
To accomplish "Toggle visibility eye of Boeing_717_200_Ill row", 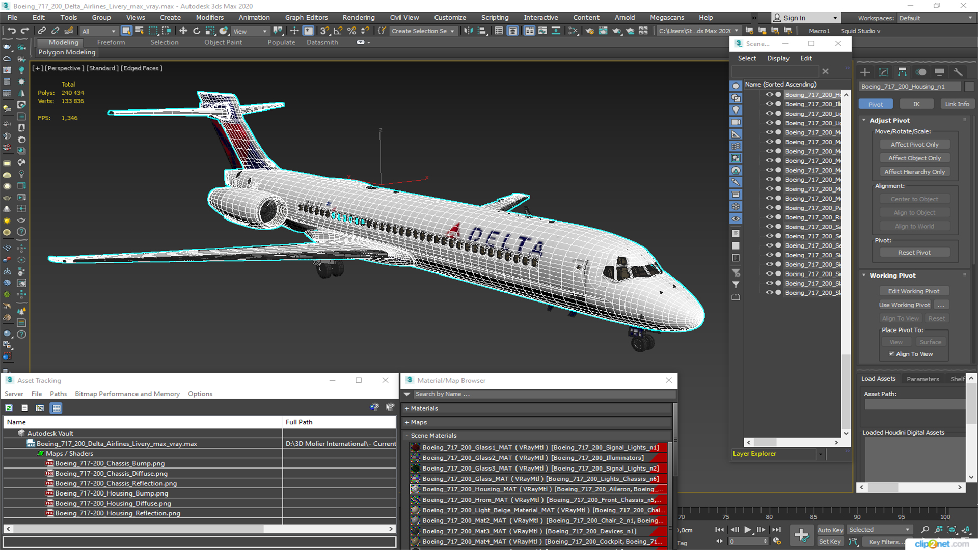I will (x=769, y=104).
